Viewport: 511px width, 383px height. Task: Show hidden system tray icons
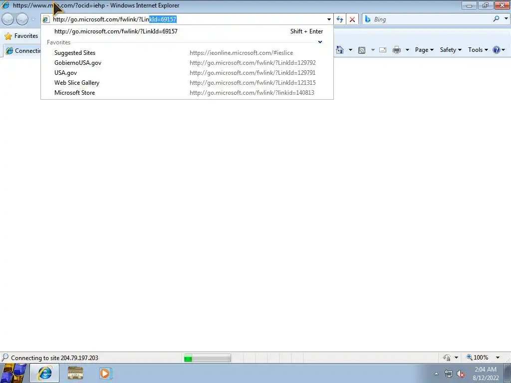click(x=436, y=374)
